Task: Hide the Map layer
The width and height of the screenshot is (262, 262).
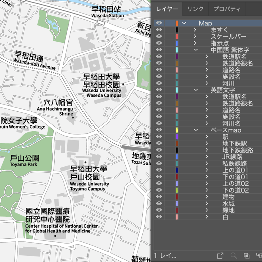Action: click(159, 23)
